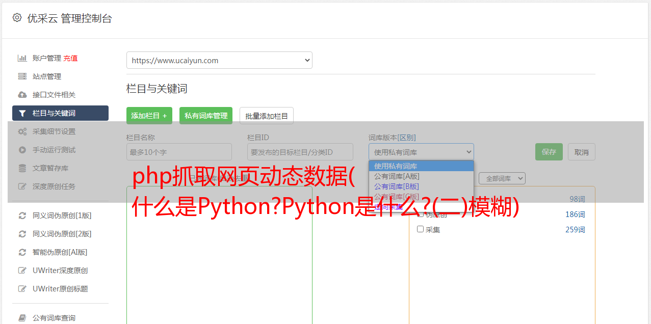This screenshot has width=651, height=324.
Task: Click the 文章暂存库 database icon
Action: click(x=22, y=168)
